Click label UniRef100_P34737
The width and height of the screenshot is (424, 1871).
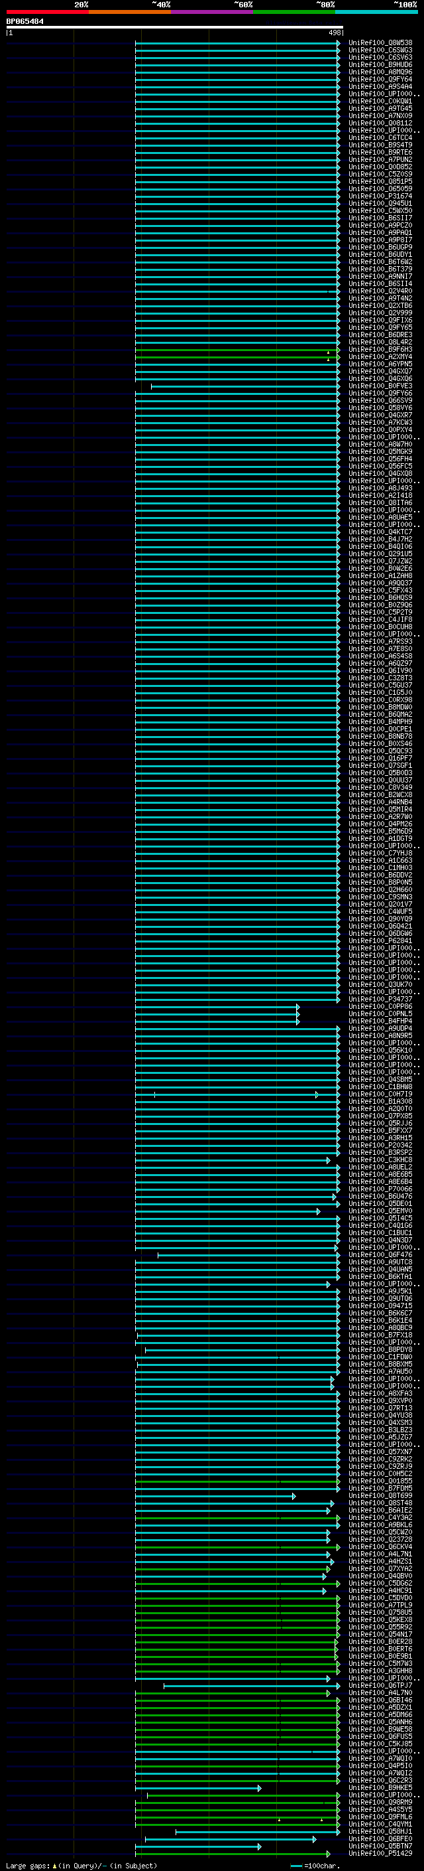click(380, 1000)
